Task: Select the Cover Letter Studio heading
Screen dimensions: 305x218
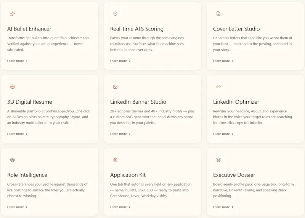Action: coord(236,29)
